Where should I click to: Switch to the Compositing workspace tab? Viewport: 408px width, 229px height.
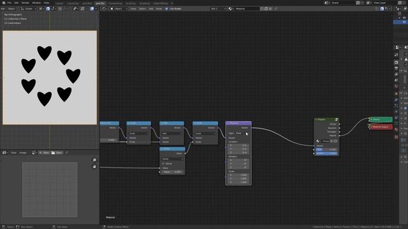pos(115,3)
